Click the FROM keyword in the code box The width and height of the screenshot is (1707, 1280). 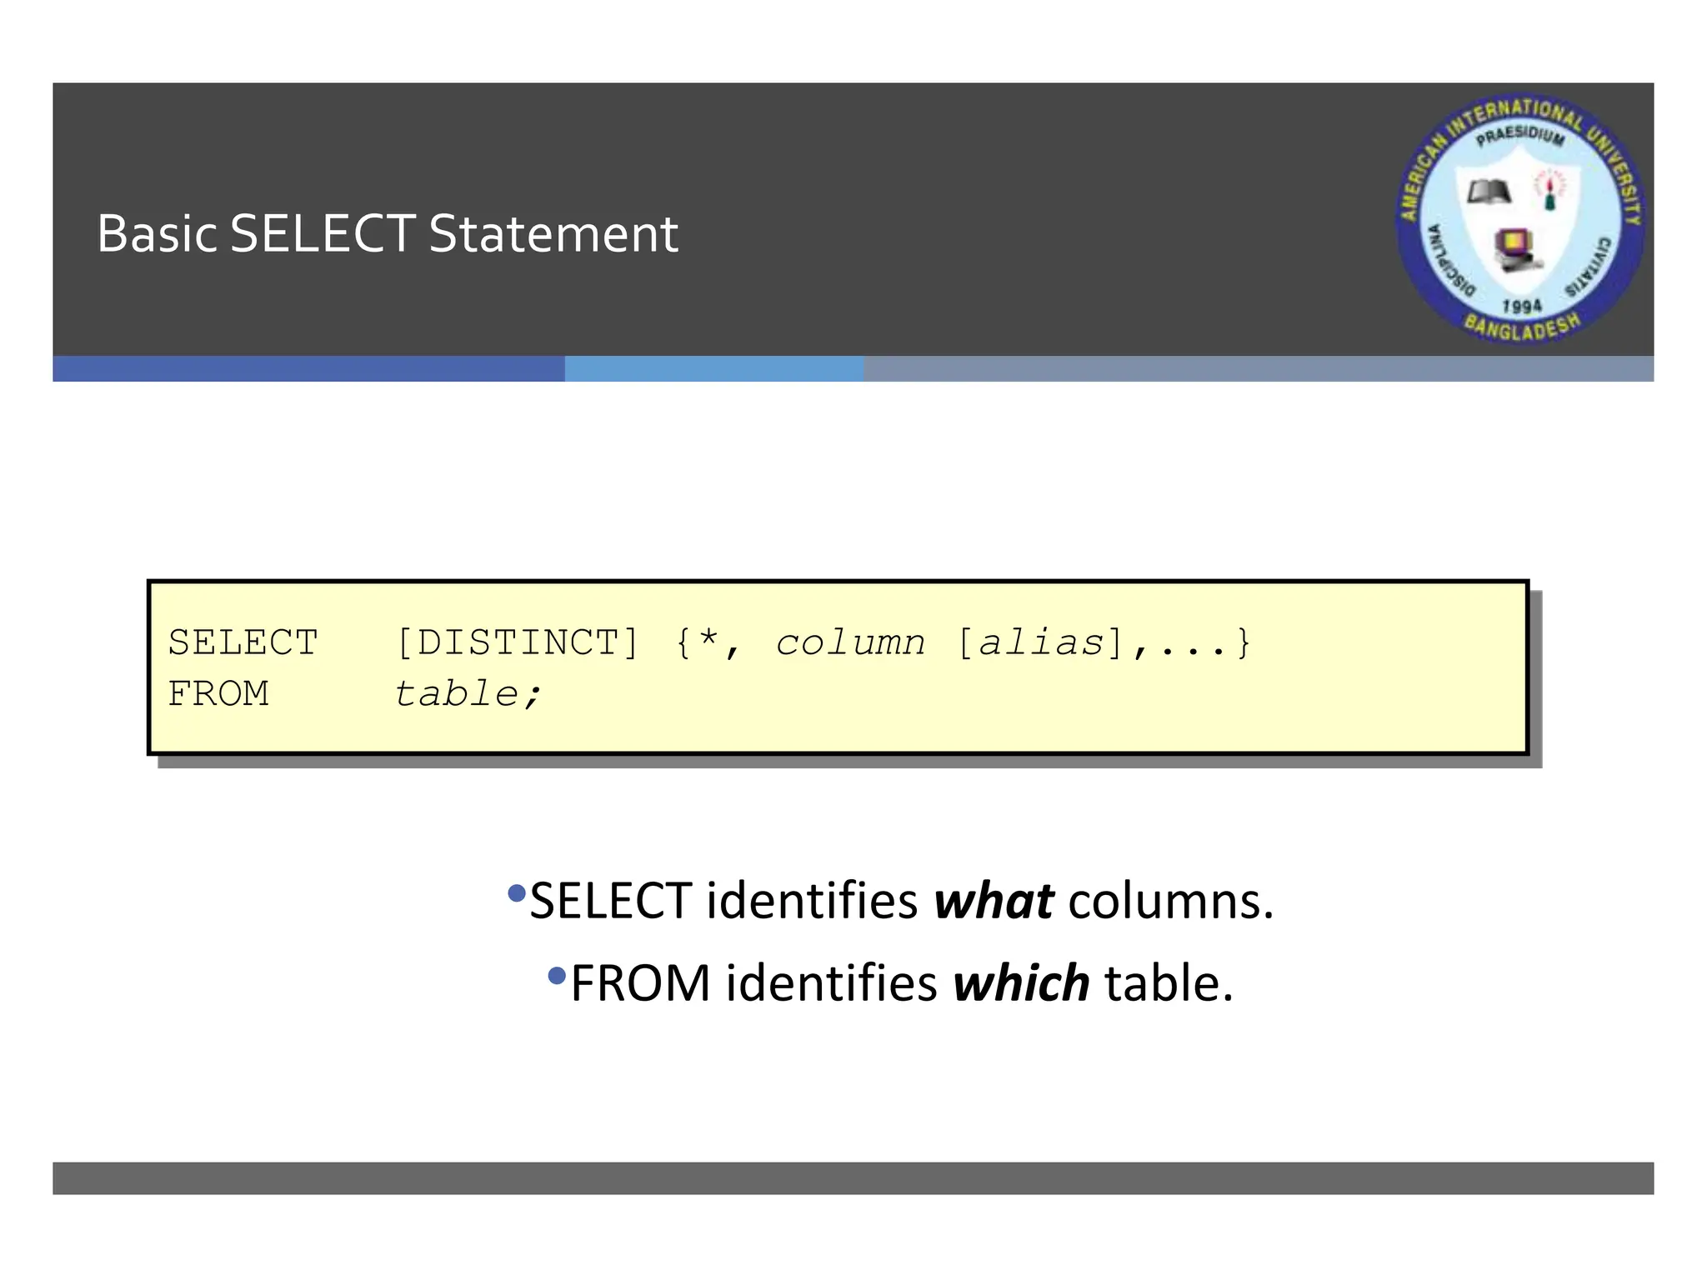point(218,694)
